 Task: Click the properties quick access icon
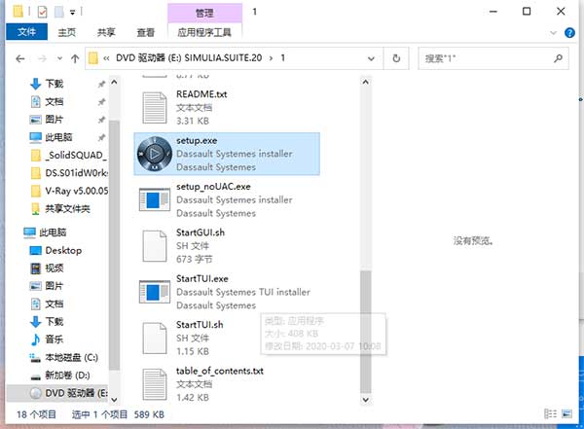coord(43,12)
